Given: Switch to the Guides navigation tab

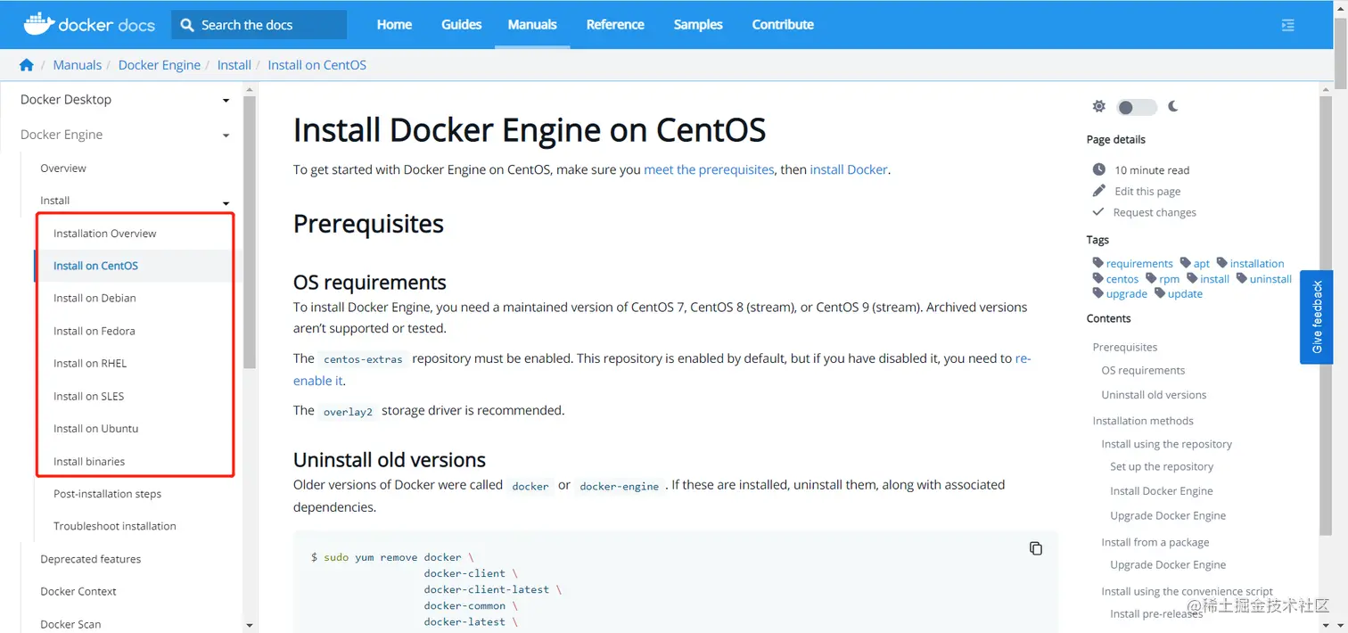Looking at the screenshot, I should (461, 25).
